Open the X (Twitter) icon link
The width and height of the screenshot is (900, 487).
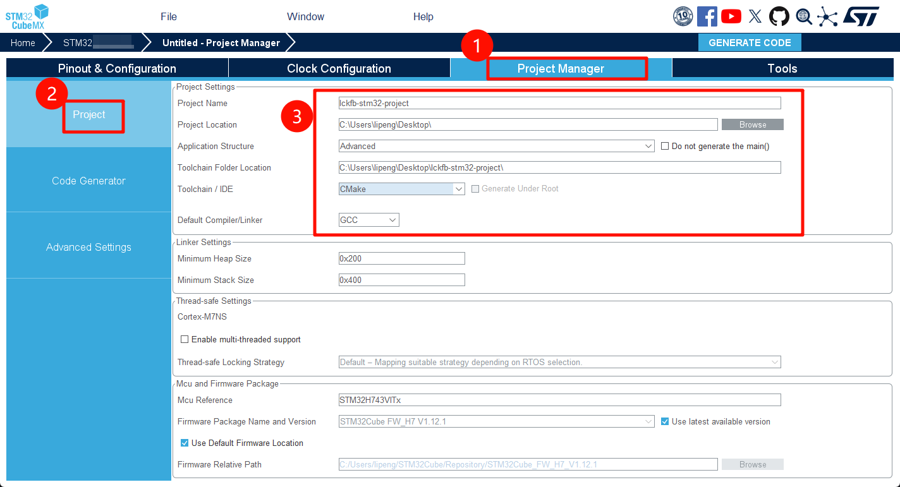(x=755, y=16)
